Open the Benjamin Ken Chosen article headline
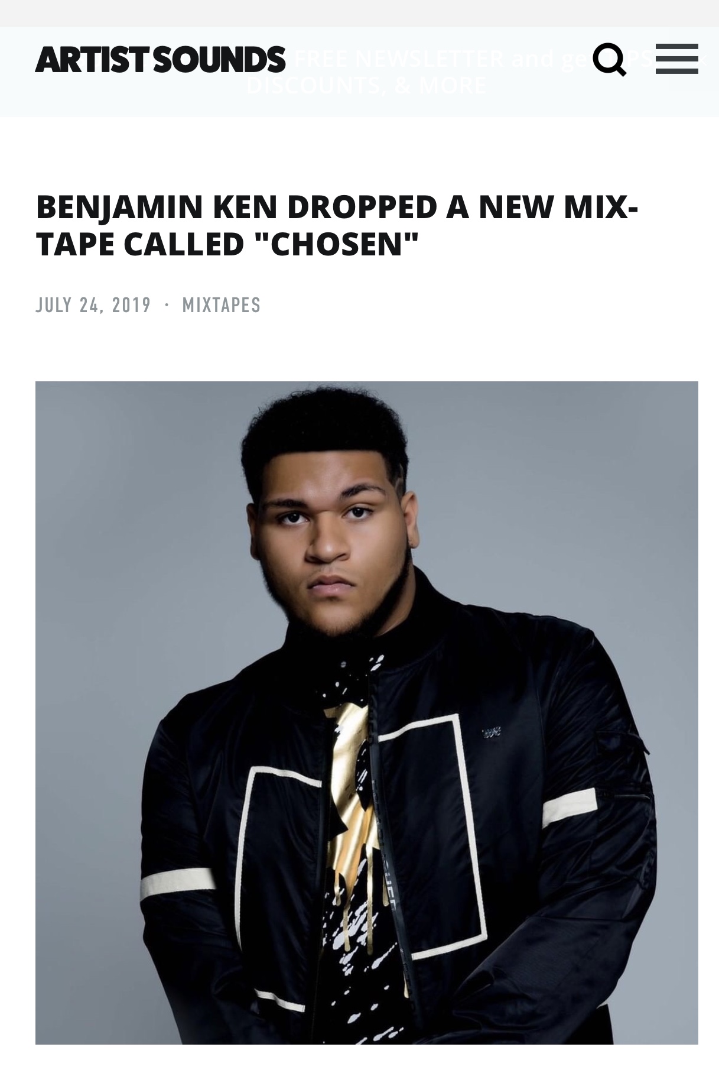The height and width of the screenshot is (1073, 719). click(337, 225)
